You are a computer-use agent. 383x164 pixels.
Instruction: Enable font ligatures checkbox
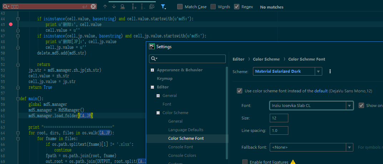pos(244,162)
